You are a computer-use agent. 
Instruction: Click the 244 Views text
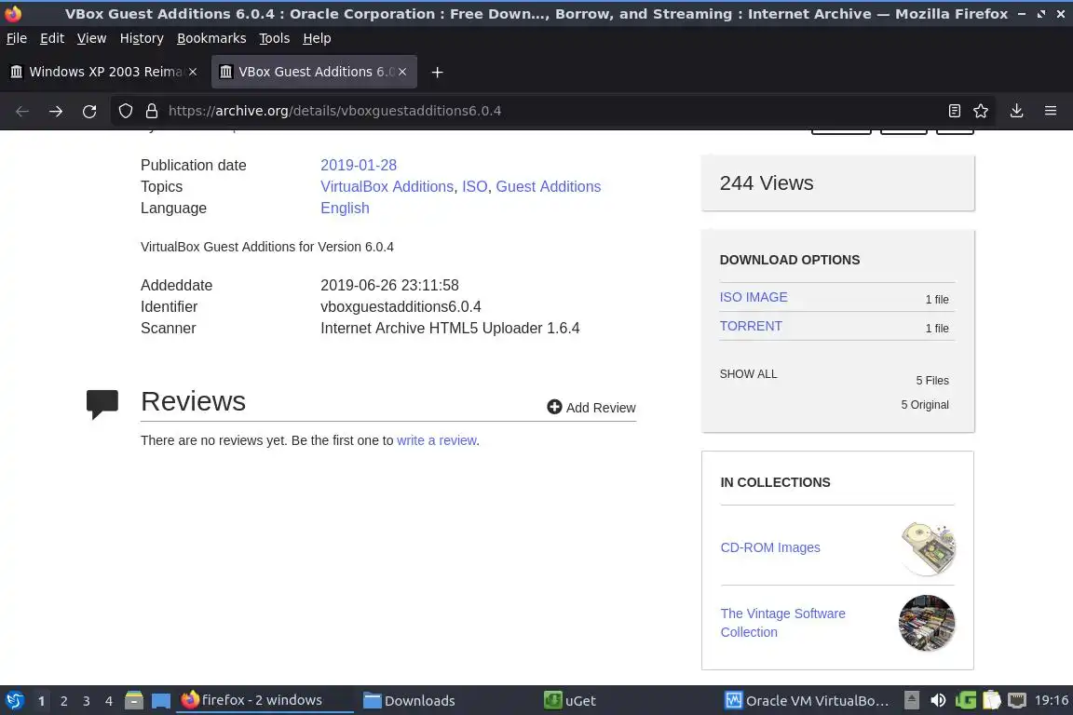[x=767, y=183]
